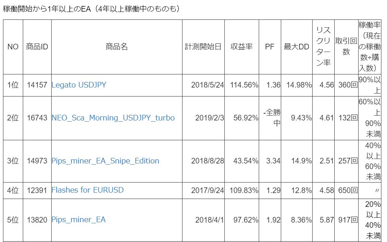
Task: Open the Flashes for EURUSD link
Action: tap(87, 190)
